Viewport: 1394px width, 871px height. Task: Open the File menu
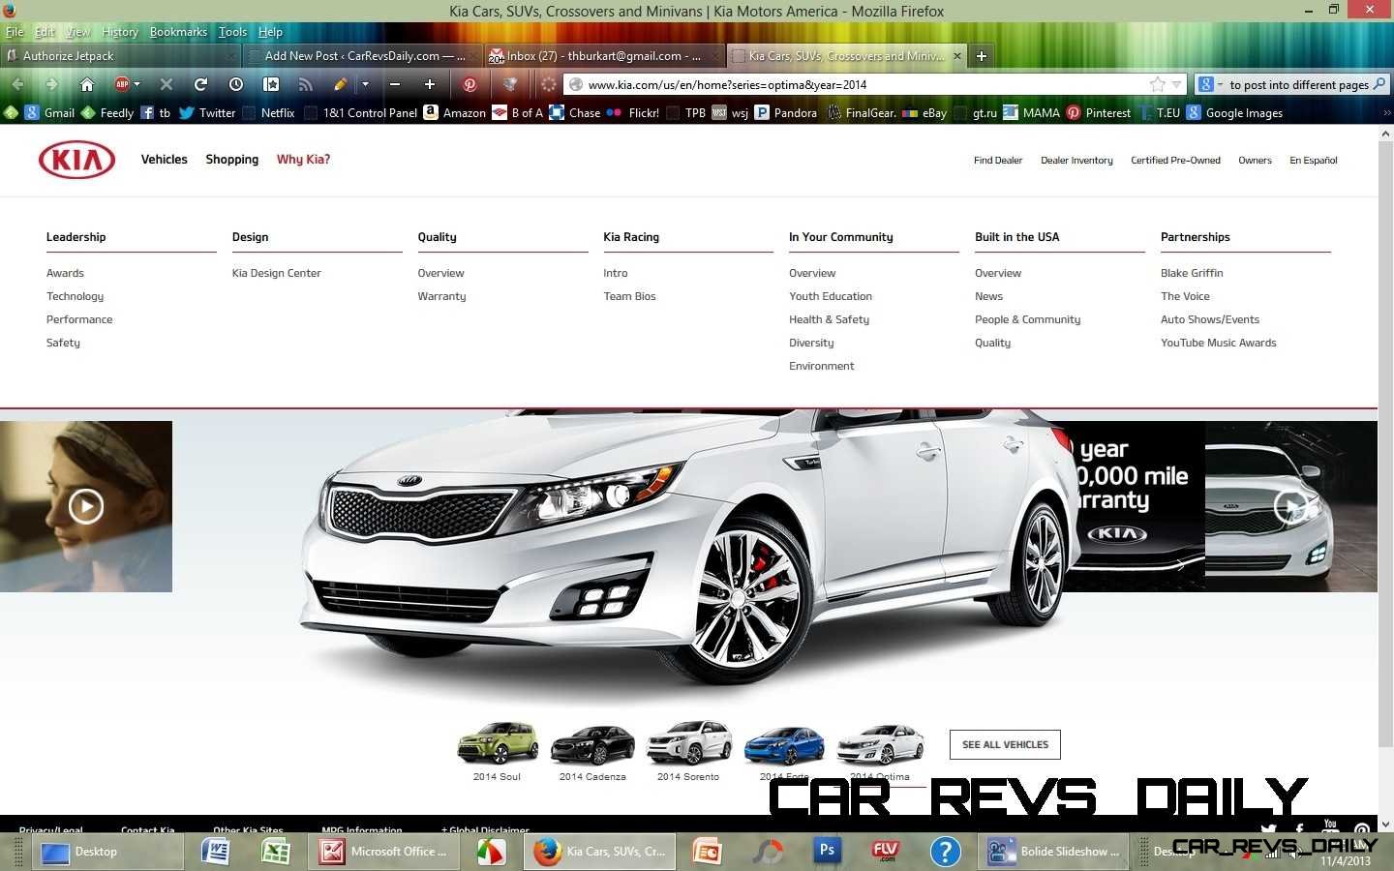click(x=15, y=32)
